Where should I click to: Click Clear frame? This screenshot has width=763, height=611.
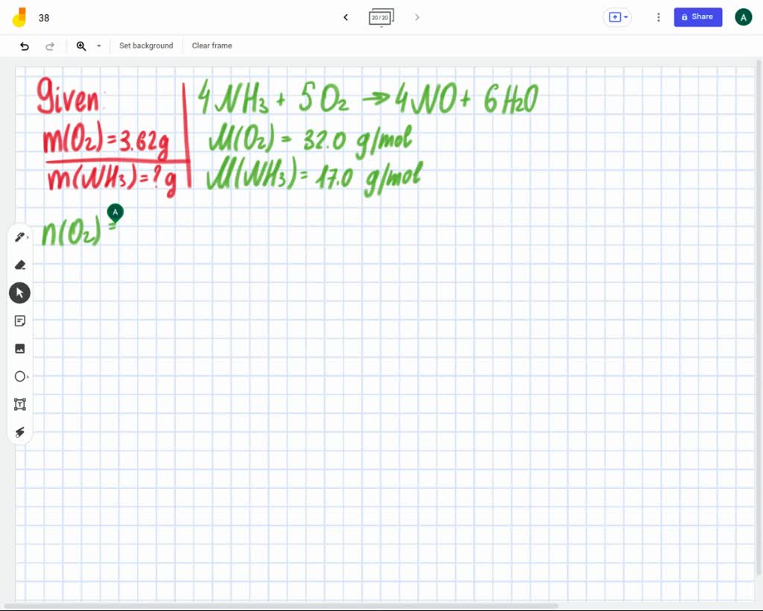pyautogui.click(x=212, y=45)
